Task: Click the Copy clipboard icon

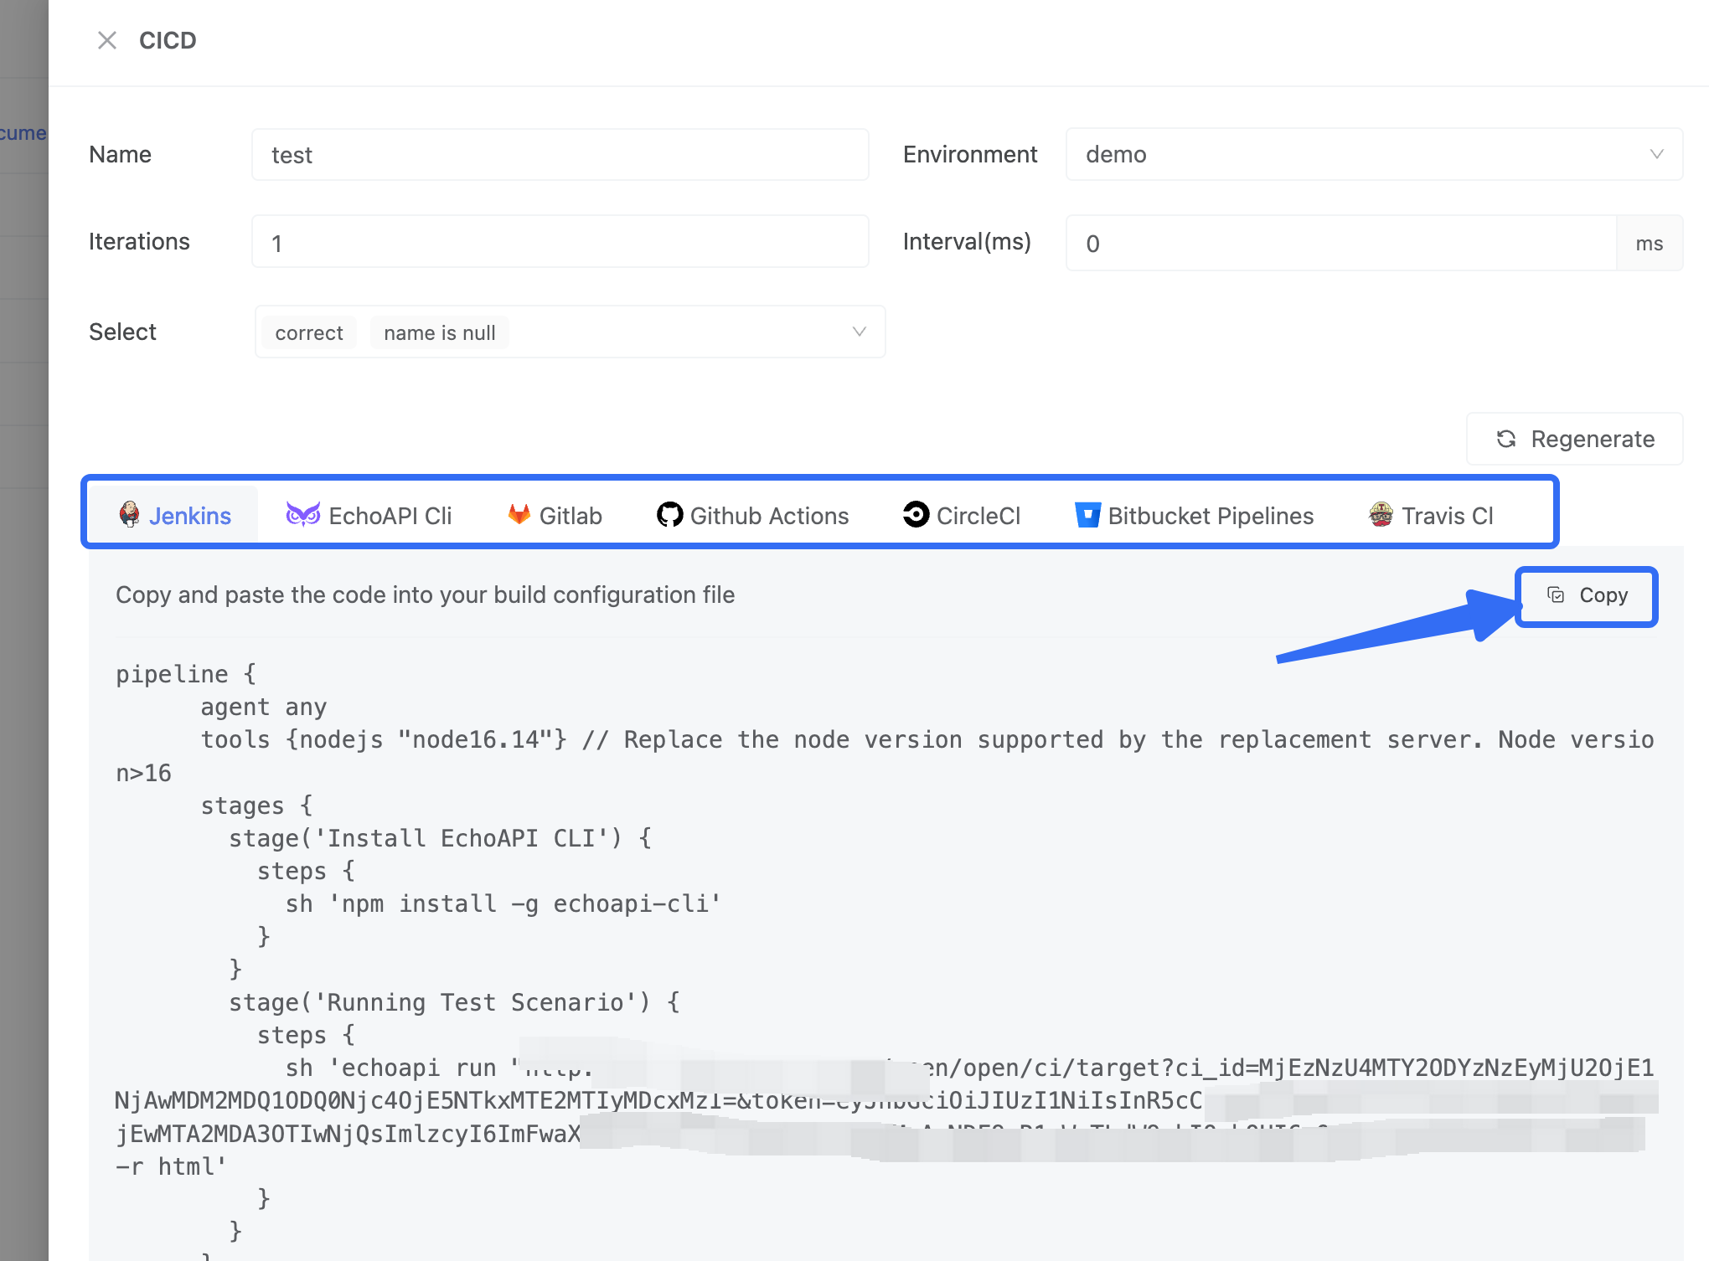Action: [1556, 595]
